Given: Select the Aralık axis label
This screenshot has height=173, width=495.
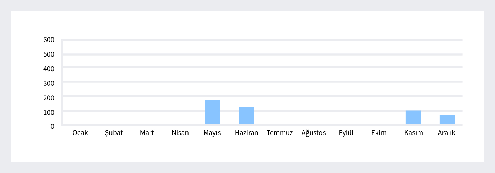Looking at the screenshot, I should pyautogui.click(x=447, y=133).
